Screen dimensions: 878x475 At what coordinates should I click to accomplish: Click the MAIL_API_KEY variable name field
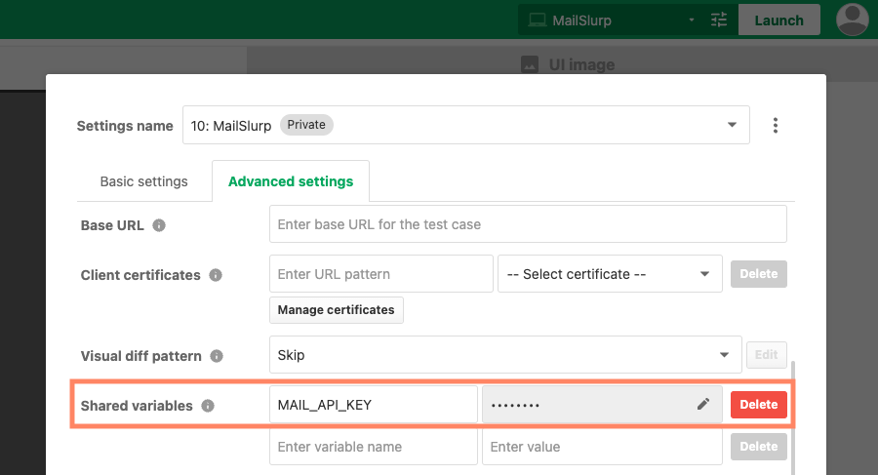pyautogui.click(x=374, y=405)
